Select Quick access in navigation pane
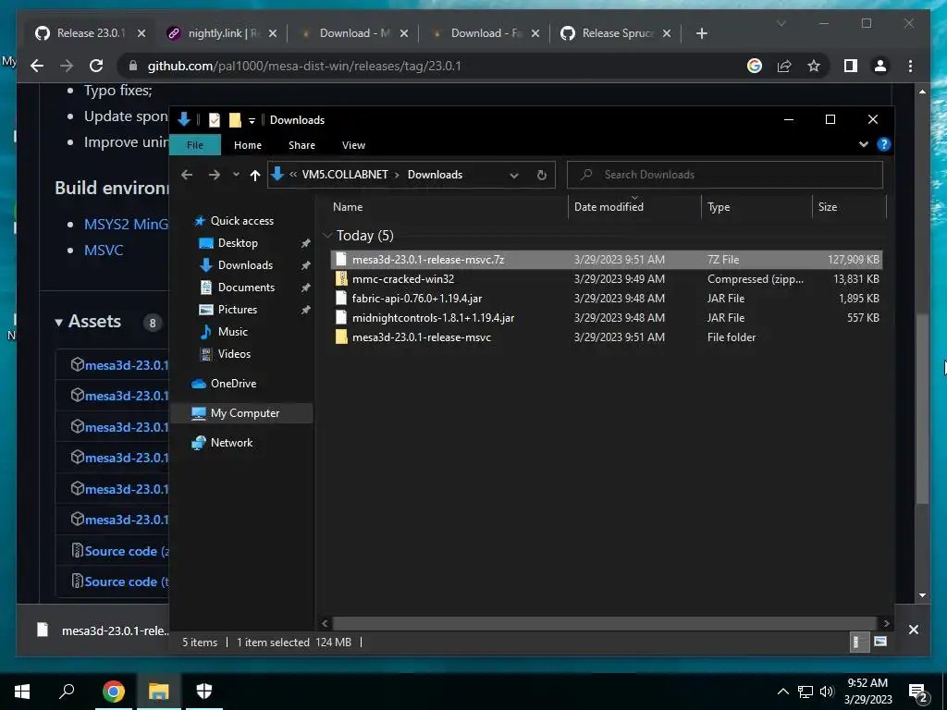 (241, 221)
